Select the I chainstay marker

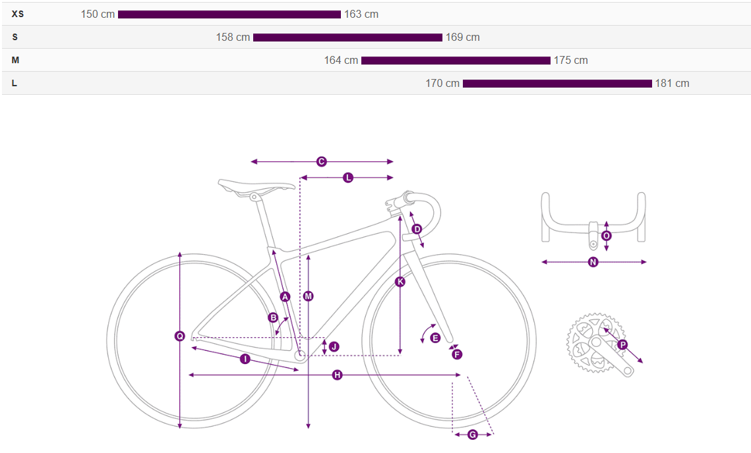245,358
